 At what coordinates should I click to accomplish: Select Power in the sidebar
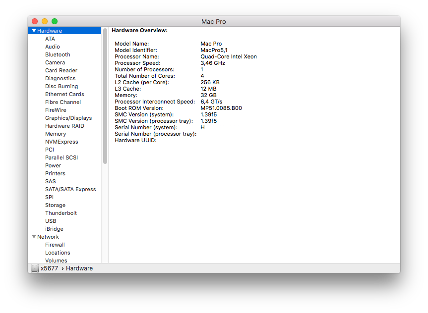[x=53, y=165]
